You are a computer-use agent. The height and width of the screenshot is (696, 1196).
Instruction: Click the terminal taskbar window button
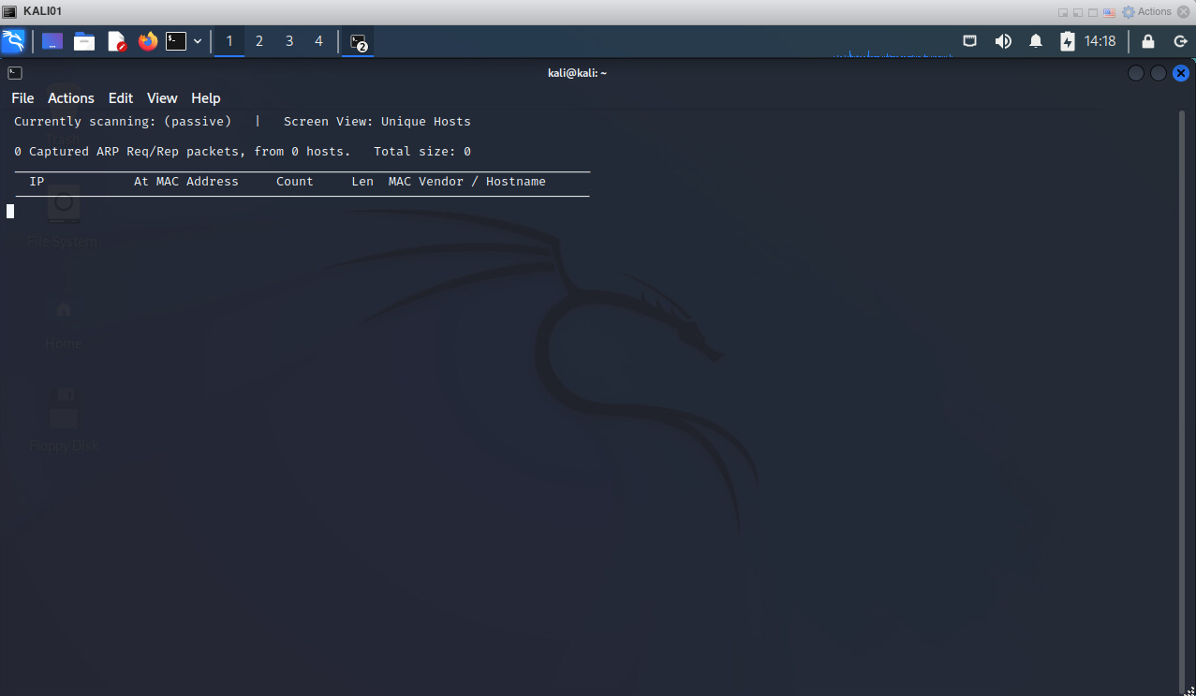[x=358, y=41]
